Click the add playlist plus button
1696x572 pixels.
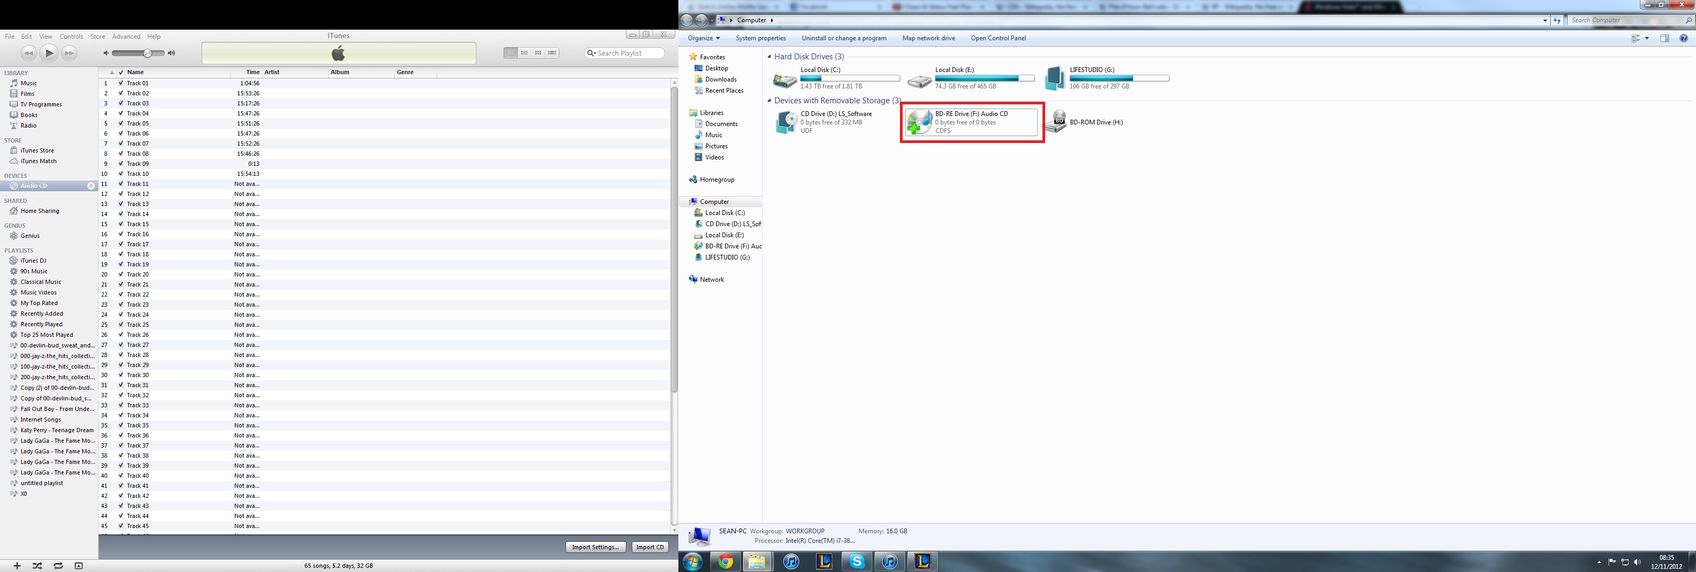(17, 566)
